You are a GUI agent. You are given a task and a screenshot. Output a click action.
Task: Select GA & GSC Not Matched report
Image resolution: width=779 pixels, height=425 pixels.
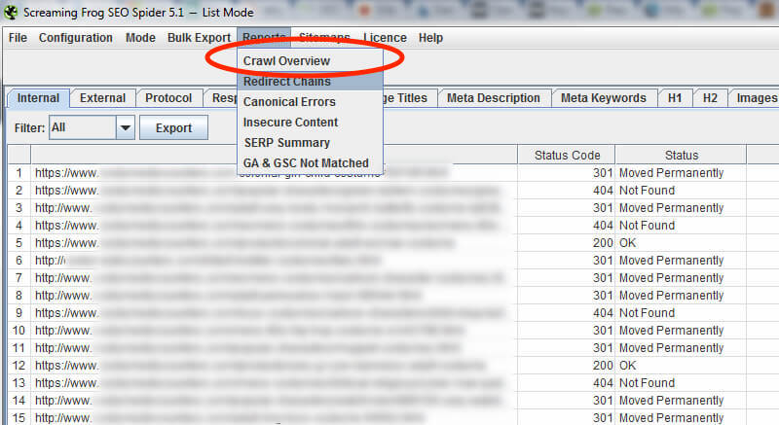306,163
